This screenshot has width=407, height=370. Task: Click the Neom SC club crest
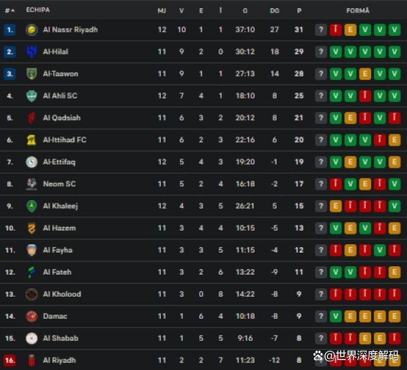pyautogui.click(x=31, y=184)
